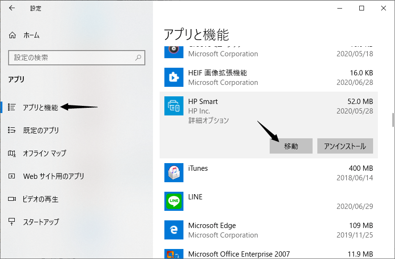Select the HEIF 画像拡張機能 app icon

(x=174, y=77)
